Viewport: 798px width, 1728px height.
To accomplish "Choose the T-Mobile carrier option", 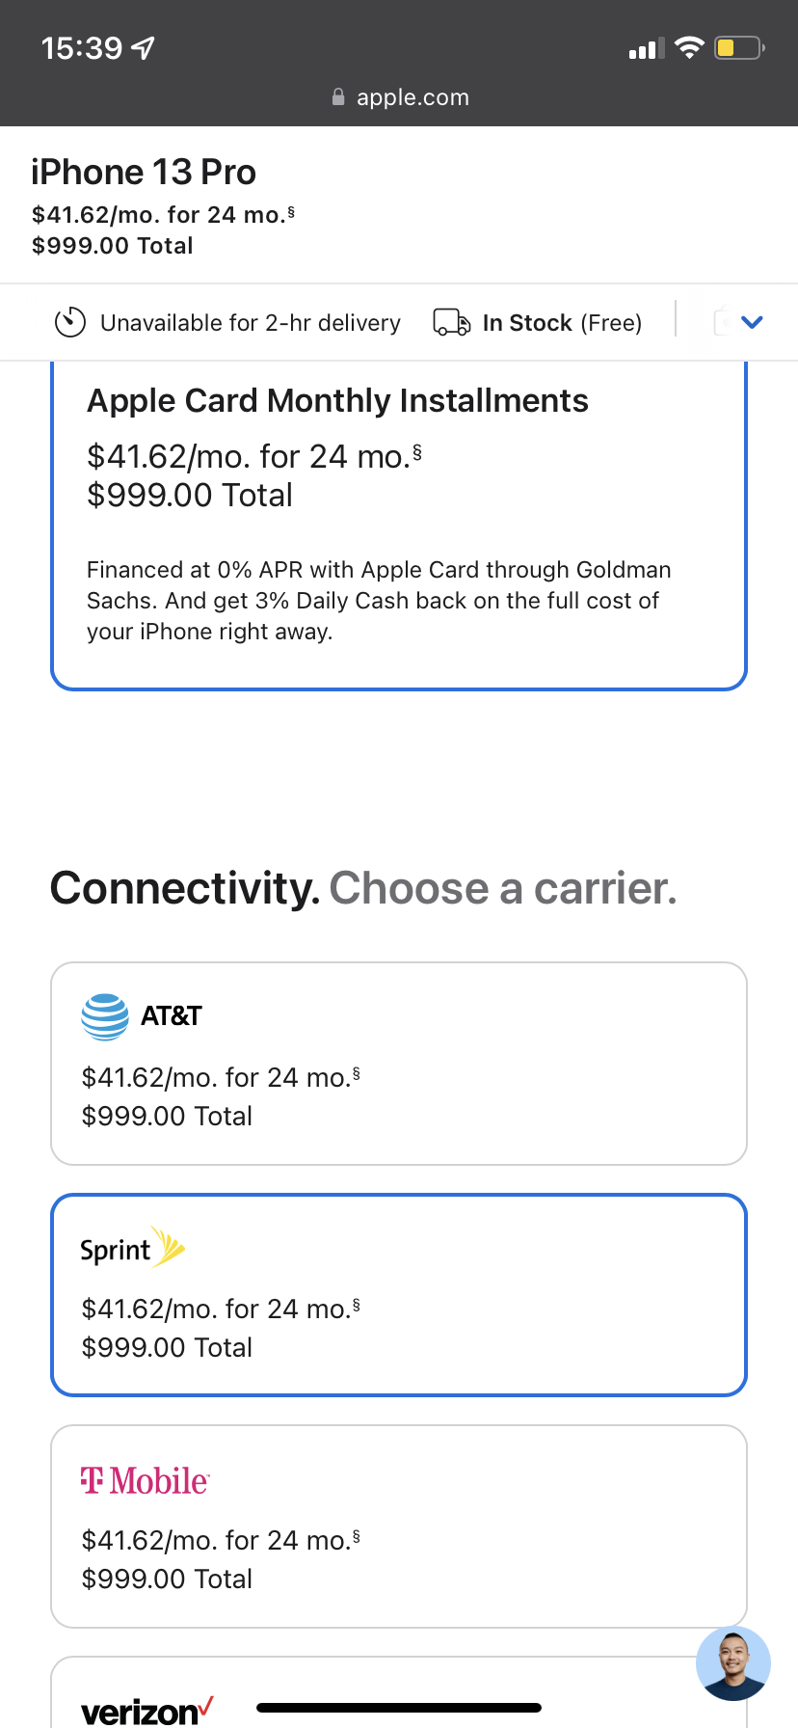I will pyautogui.click(x=399, y=1526).
